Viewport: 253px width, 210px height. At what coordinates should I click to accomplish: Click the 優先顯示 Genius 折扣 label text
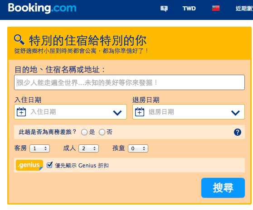[82, 165]
